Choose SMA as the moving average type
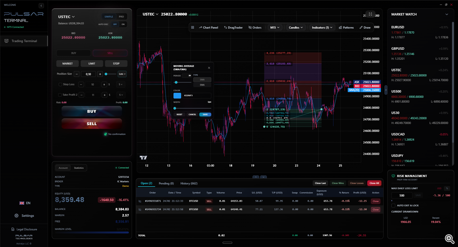Viewport: 458px width, 247px height. (x=202, y=80)
